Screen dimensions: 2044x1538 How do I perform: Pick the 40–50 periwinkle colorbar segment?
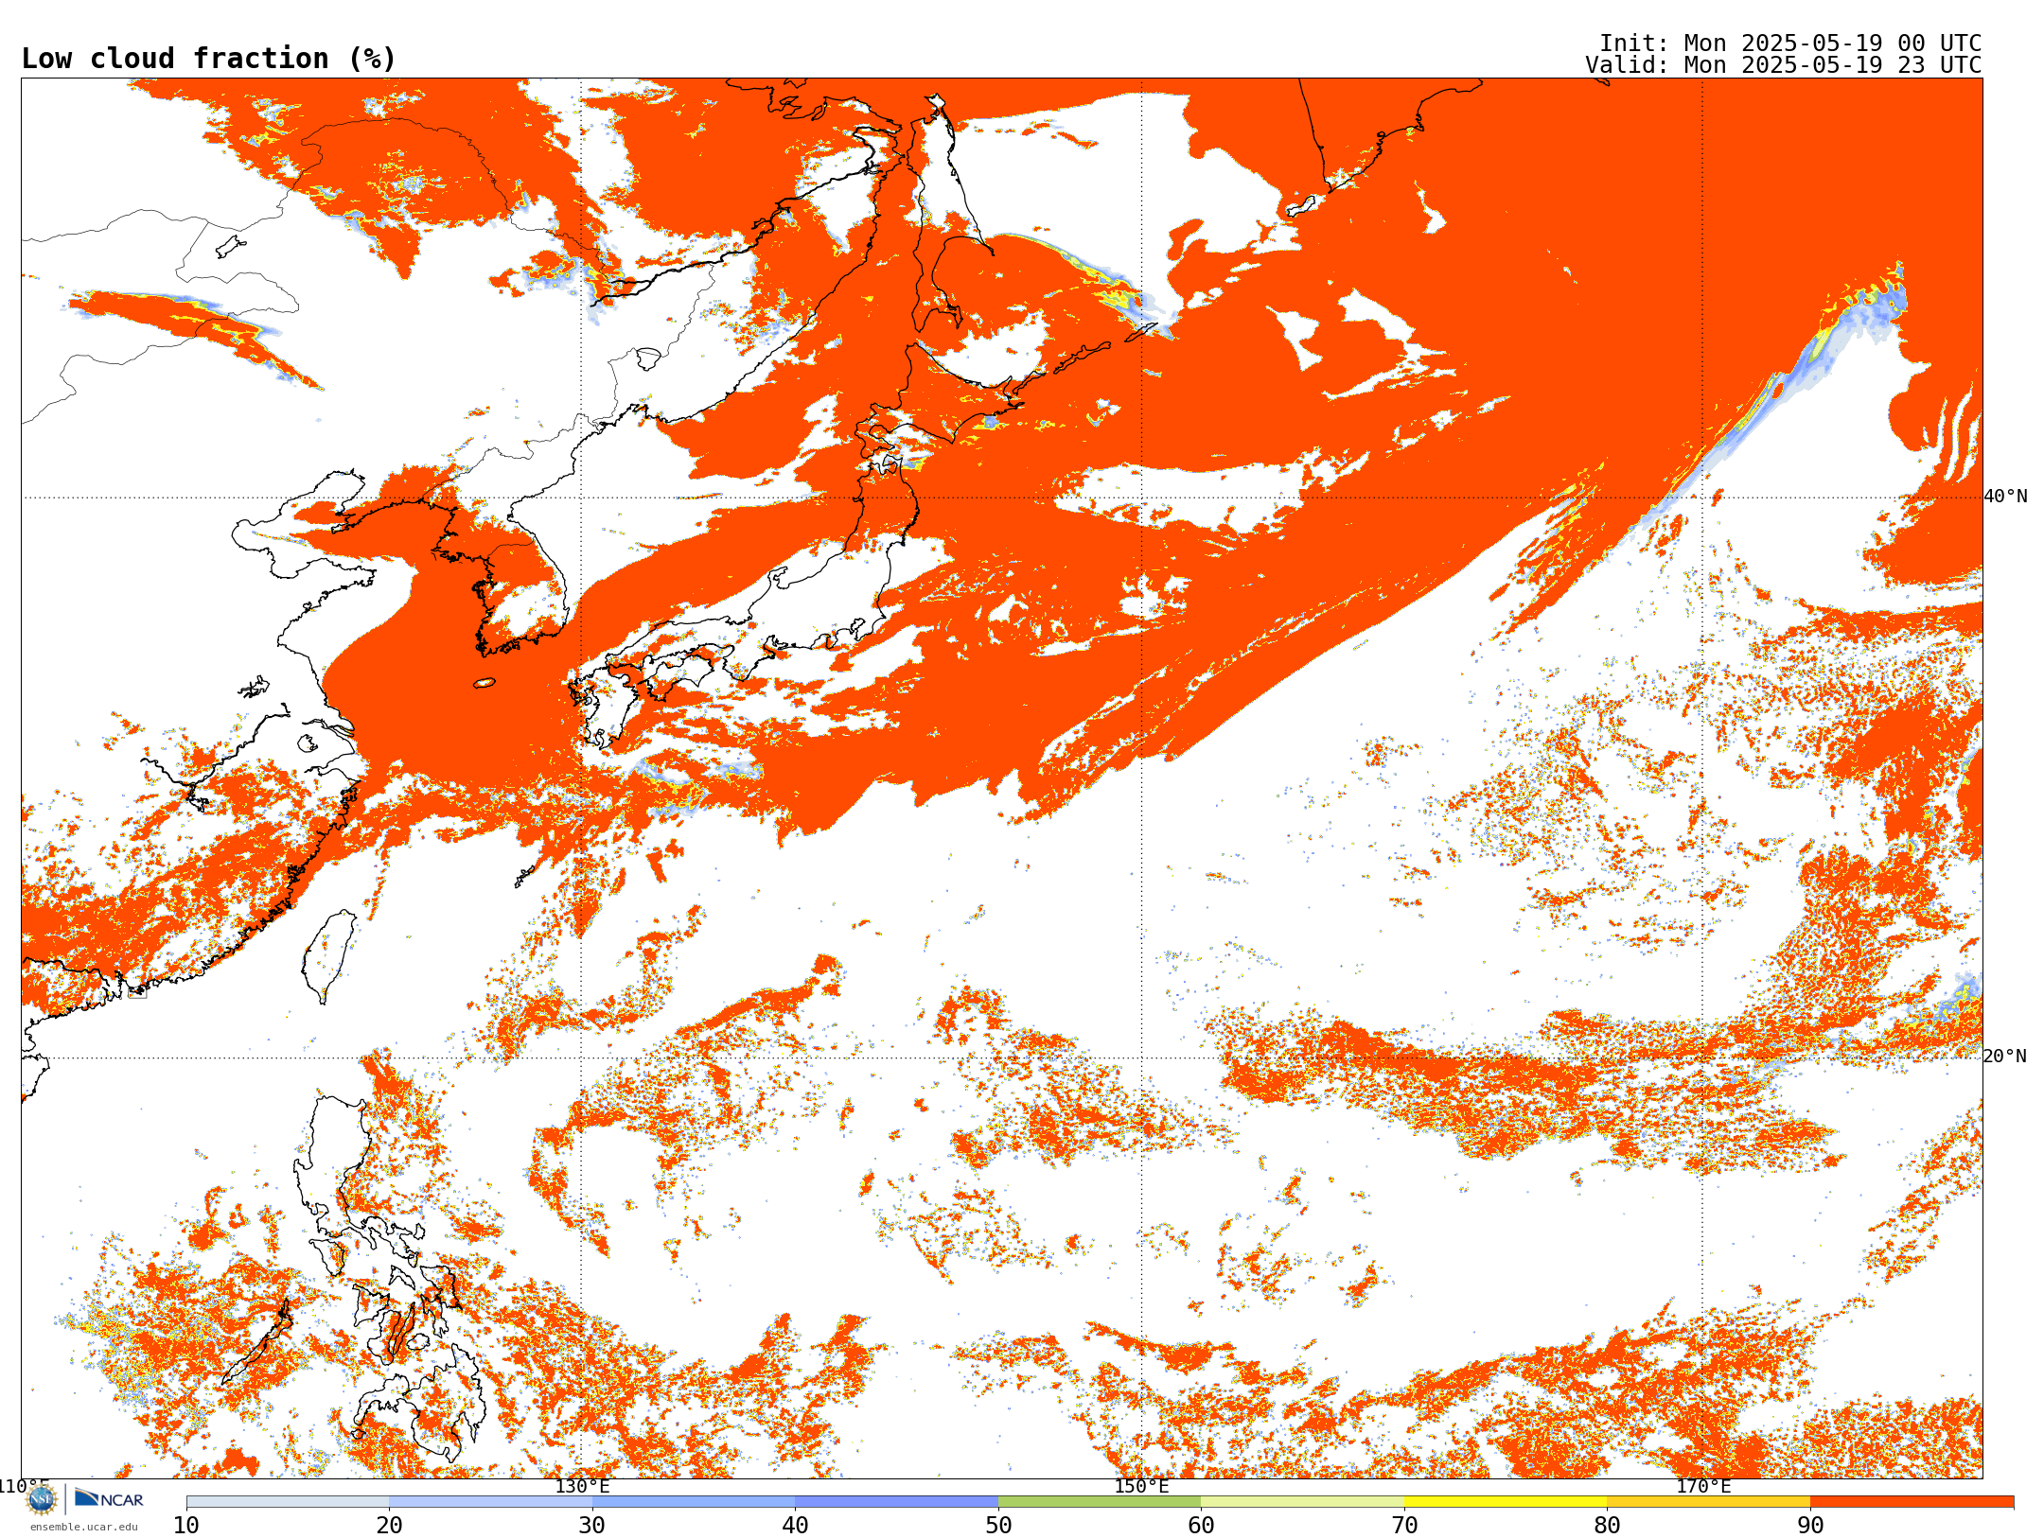click(x=896, y=1502)
